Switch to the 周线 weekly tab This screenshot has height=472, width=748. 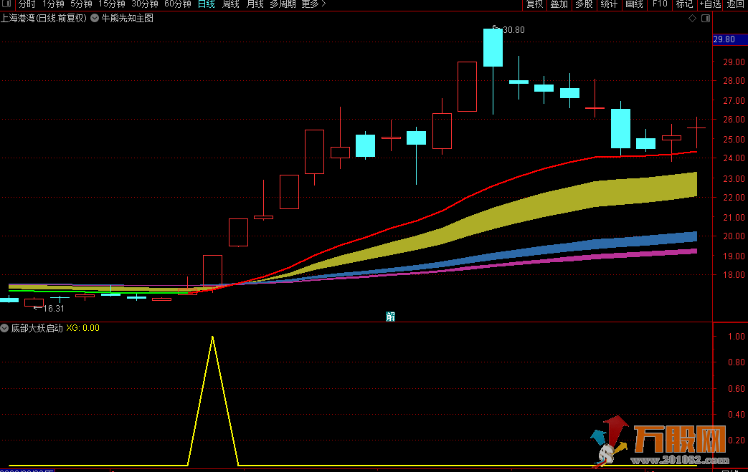point(230,4)
